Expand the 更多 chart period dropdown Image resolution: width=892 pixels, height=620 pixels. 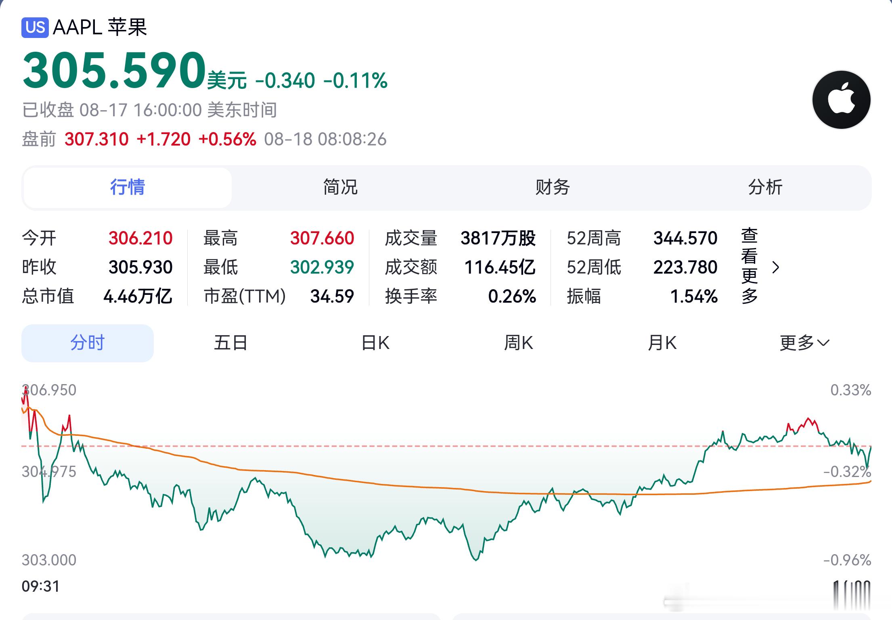(x=804, y=343)
